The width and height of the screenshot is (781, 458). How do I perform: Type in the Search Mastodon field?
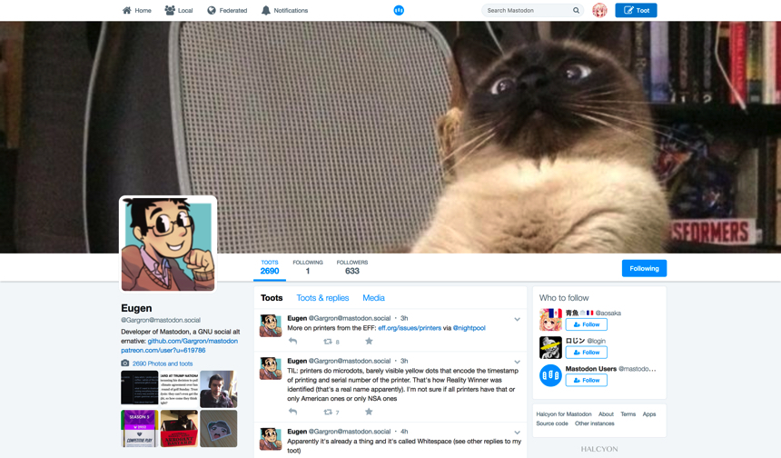tap(527, 11)
